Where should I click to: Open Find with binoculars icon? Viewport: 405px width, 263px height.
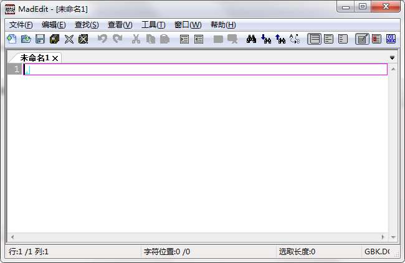click(x=251, y=39)
